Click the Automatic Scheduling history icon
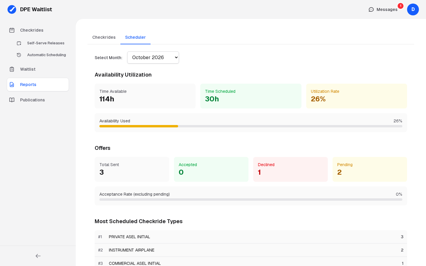 tap(19, 55)
